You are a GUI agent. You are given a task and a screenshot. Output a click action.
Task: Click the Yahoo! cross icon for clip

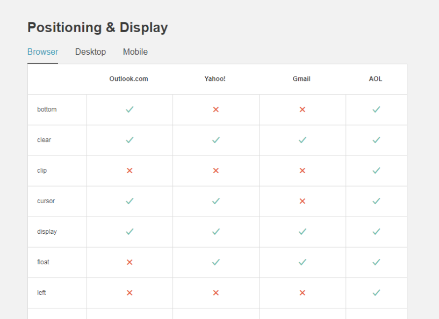point(216,170)
